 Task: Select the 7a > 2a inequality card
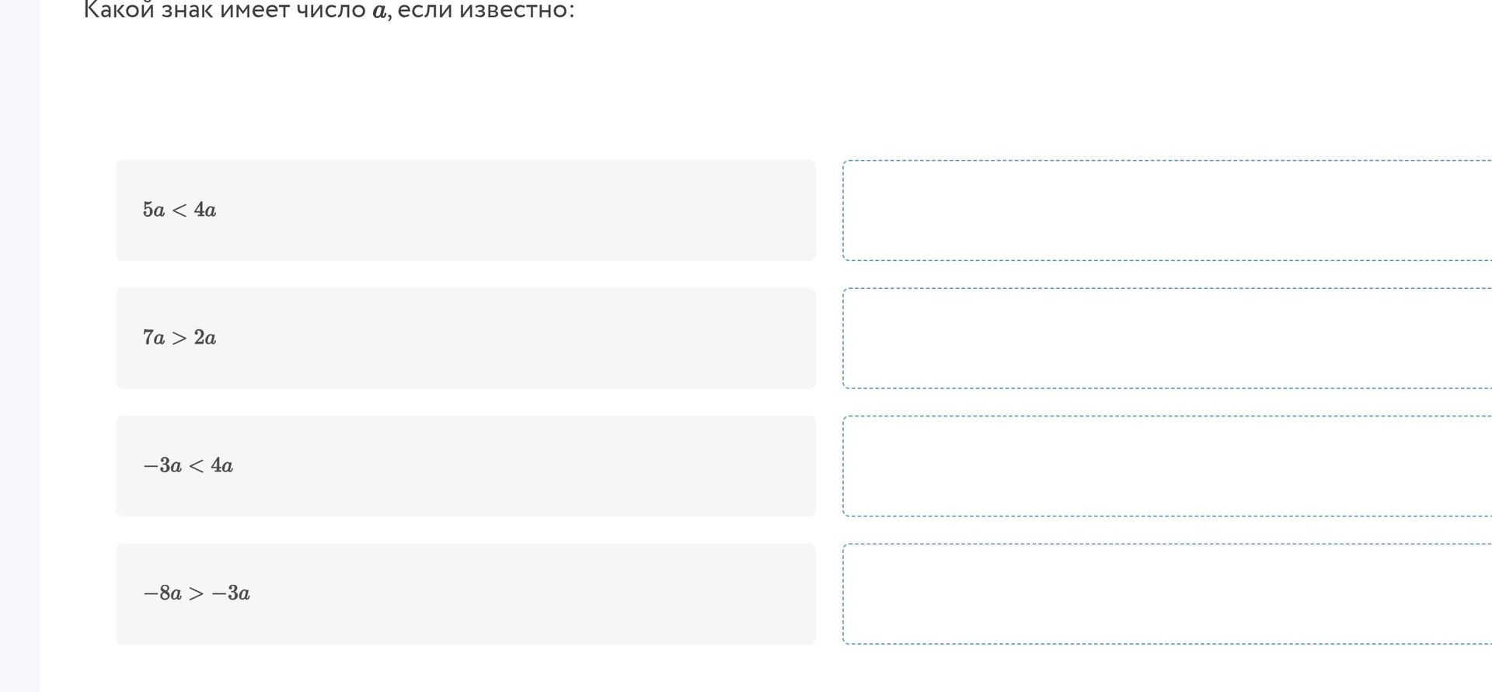[x=465, y=338]
